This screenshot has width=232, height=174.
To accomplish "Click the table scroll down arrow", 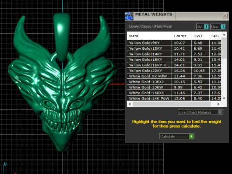I will 224,98.
